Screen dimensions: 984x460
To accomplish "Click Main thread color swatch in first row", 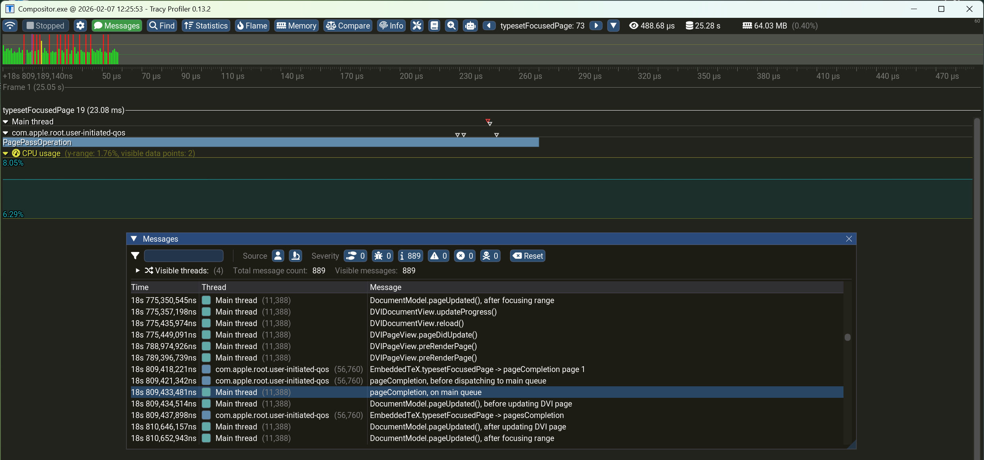I will [206, 300].
